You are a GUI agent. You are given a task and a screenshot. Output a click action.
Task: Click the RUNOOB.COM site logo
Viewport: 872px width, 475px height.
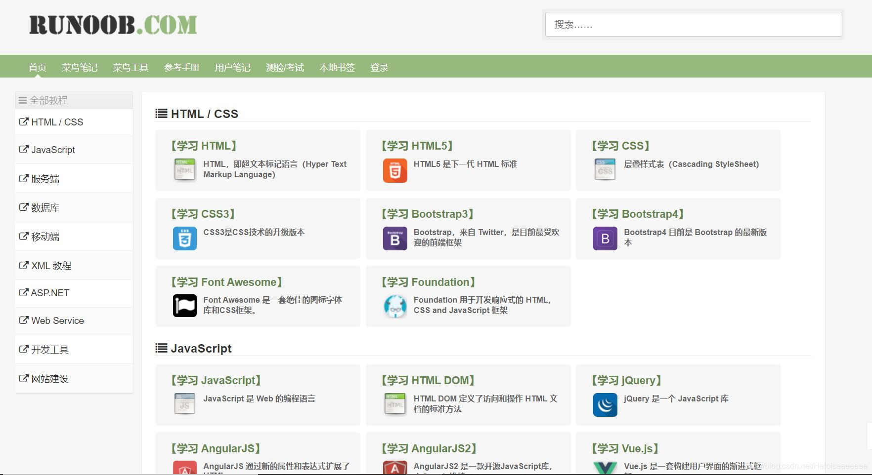tap(113, 25)
